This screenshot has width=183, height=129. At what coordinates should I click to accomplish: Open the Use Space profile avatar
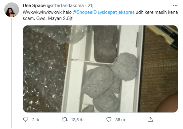pos(12,10)
